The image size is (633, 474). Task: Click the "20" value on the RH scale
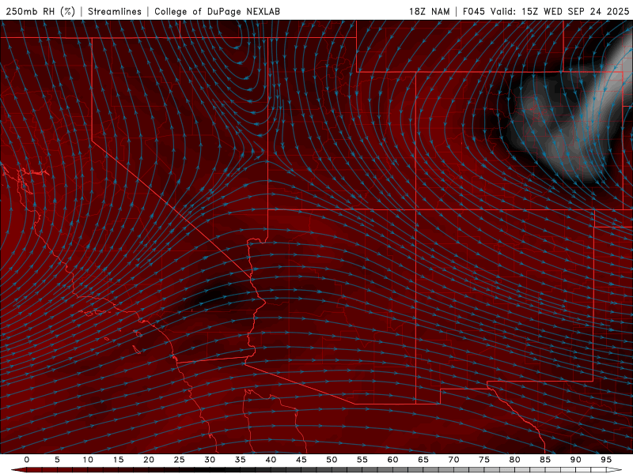pos(149,460)
